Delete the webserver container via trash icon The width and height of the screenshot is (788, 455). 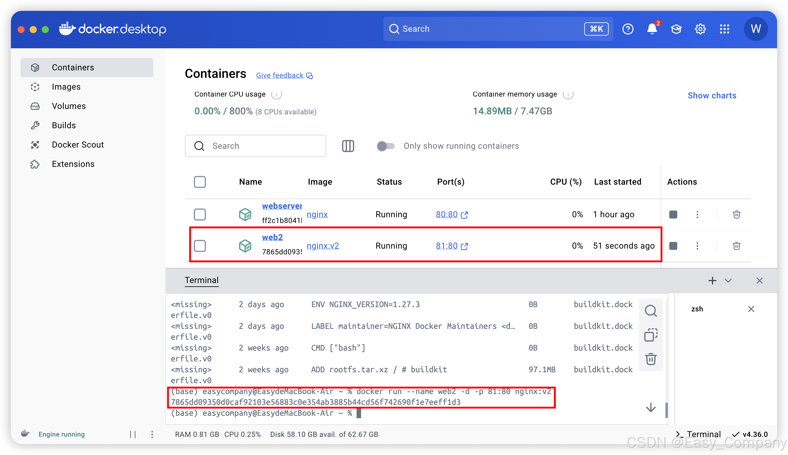[736, 214]
